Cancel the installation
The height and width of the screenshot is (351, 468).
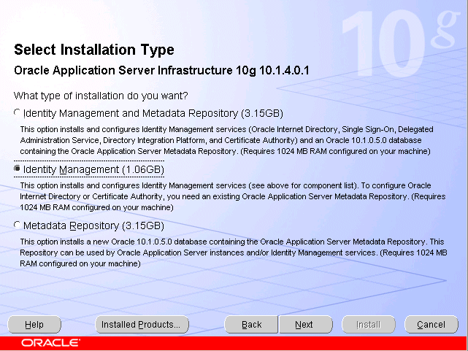pyautogui.click(x=431, y=325)
